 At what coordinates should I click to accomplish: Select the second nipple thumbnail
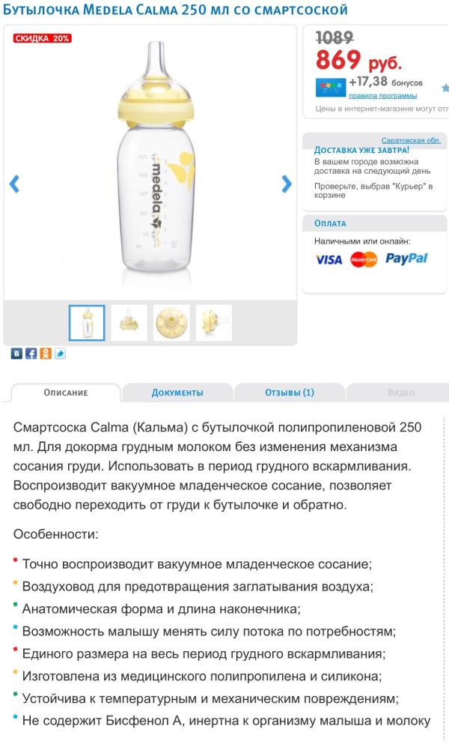pyautogui.click(x=129, y=323)
